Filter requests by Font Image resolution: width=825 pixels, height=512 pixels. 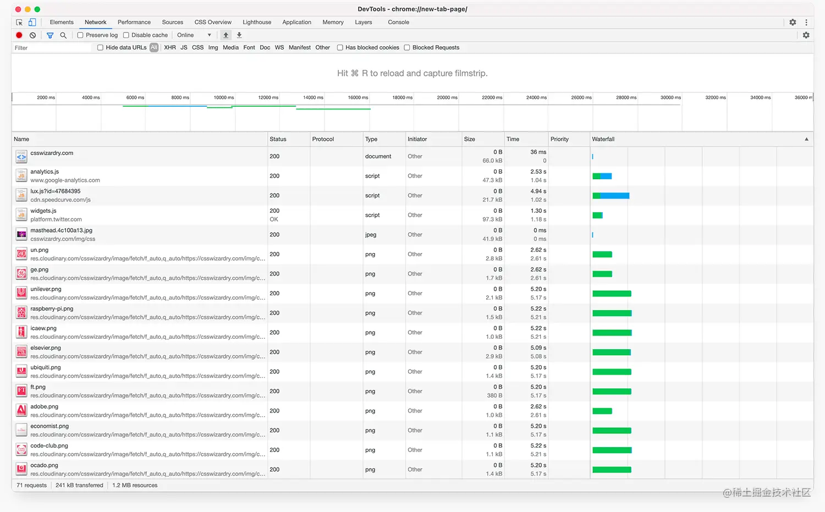(249, 48)
